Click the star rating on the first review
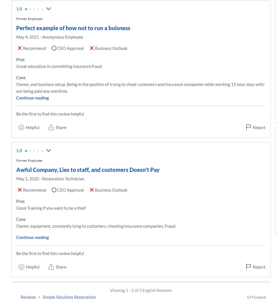Screen dimensions: 277x308 (34, 9)
